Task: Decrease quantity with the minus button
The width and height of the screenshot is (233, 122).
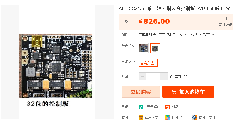Action: [x=142, y=76]
